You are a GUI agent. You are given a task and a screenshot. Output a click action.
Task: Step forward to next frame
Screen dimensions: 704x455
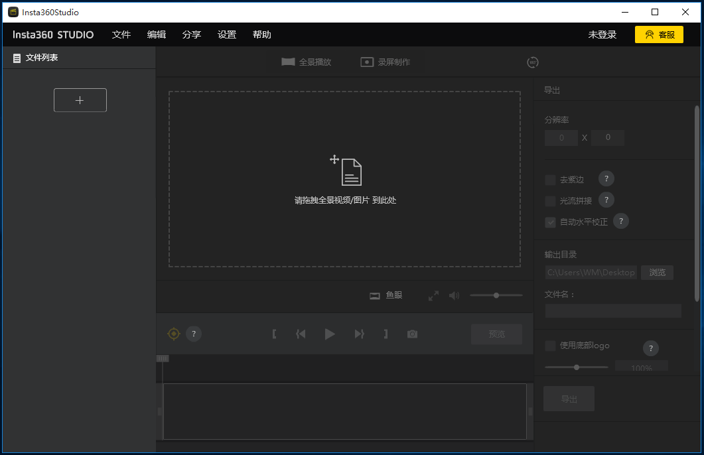click(x=359, y=334)
